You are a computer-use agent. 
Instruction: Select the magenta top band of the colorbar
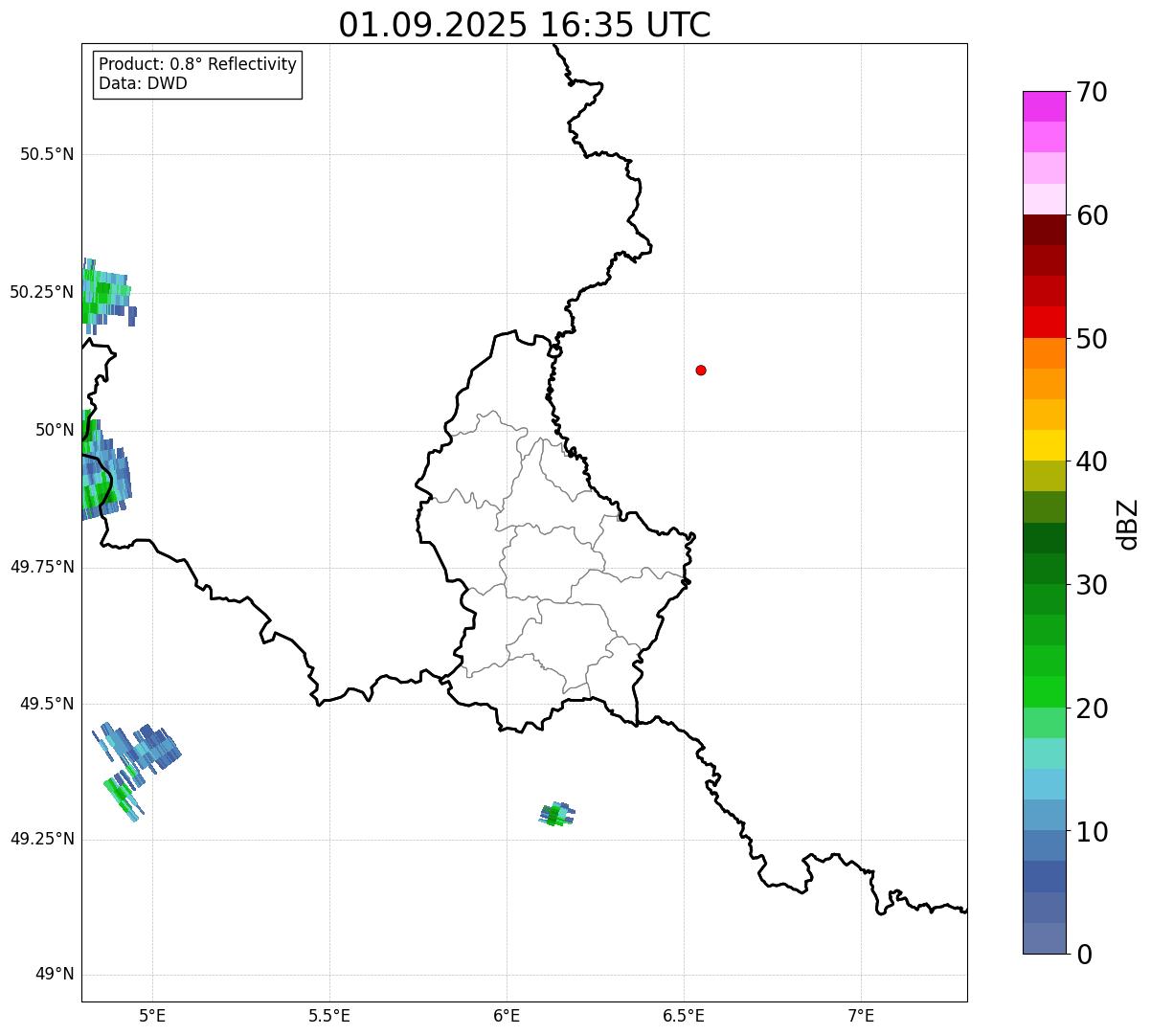click(x=1044, y=106)
